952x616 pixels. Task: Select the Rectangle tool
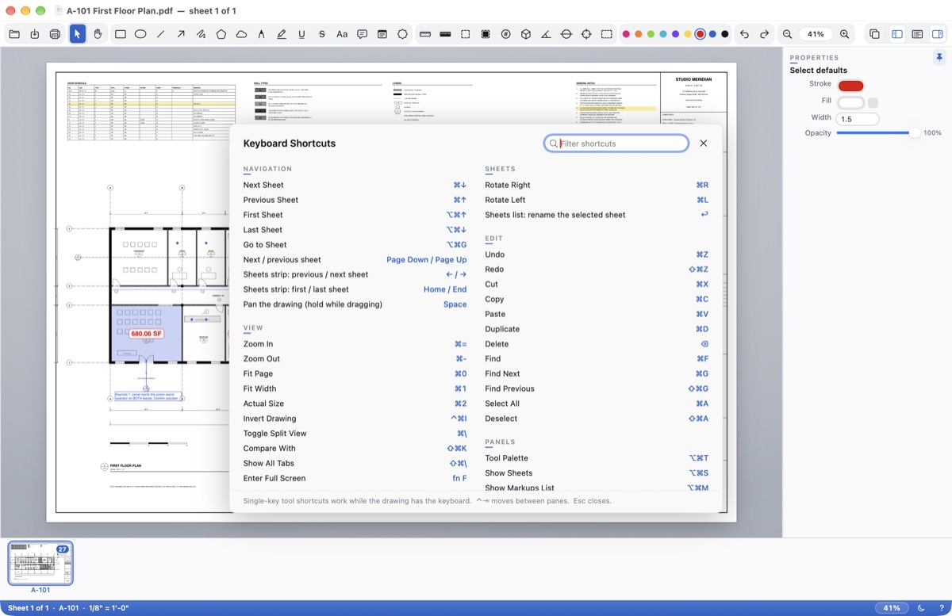[x=121, y=34]
